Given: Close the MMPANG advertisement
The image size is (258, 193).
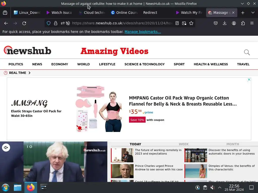Looking at the screenshot, I should (249, 80).
